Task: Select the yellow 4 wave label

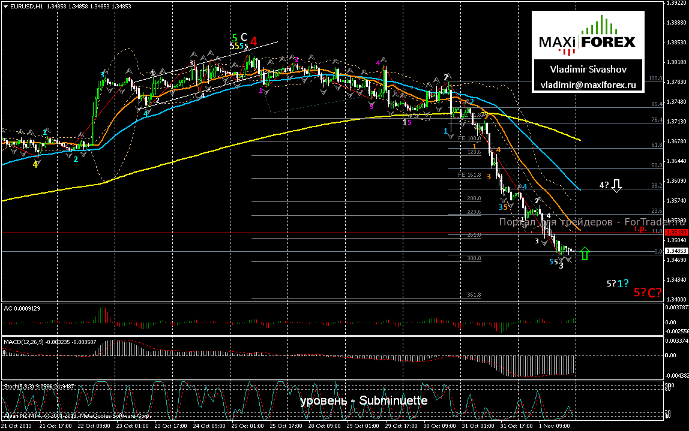Action: click(x=35, y=164)
